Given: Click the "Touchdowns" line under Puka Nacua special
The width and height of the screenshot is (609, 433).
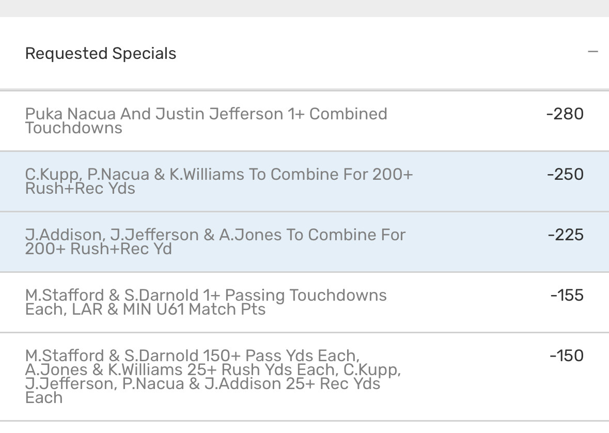Looking at the screenshot, I should [73, 128].
